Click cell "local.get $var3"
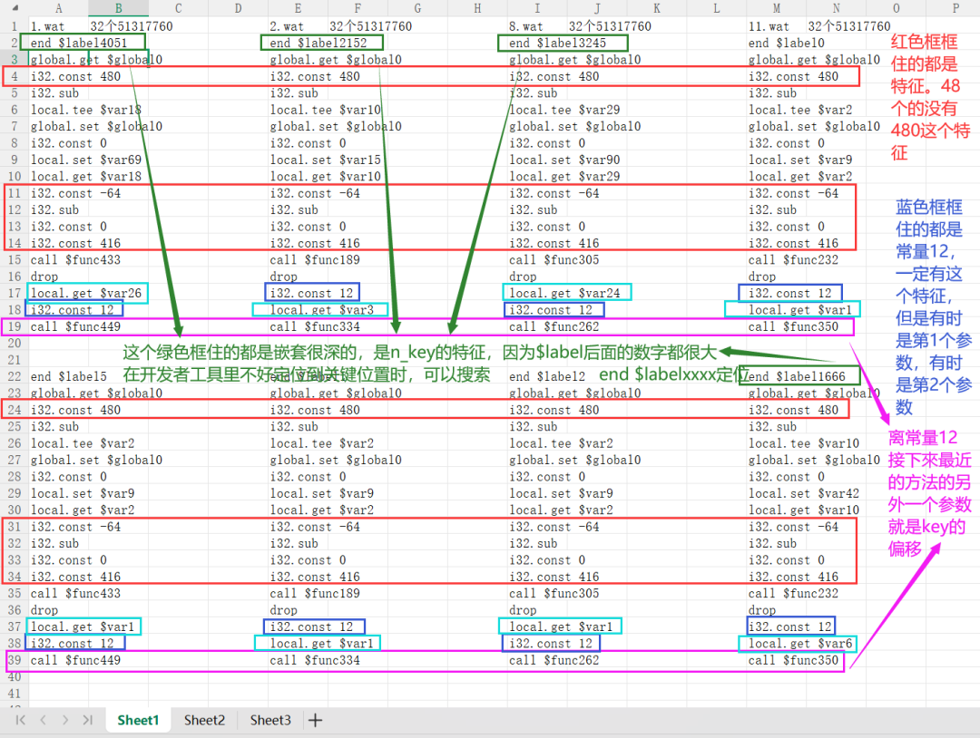Image resolution: width=980 pixels, height=738 pixels. pos(322,310)
